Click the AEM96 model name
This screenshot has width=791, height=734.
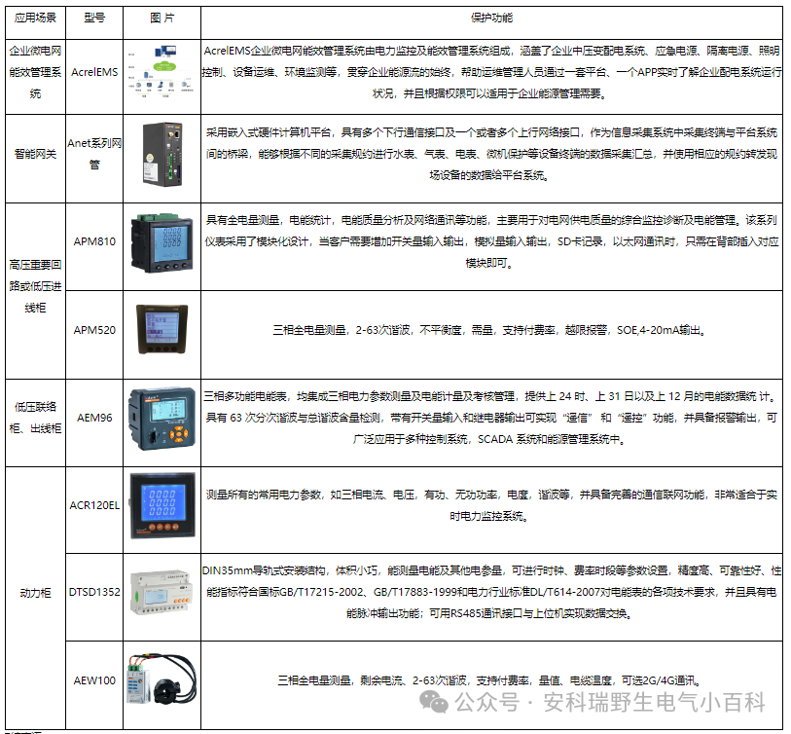click(x=94, y=418)
